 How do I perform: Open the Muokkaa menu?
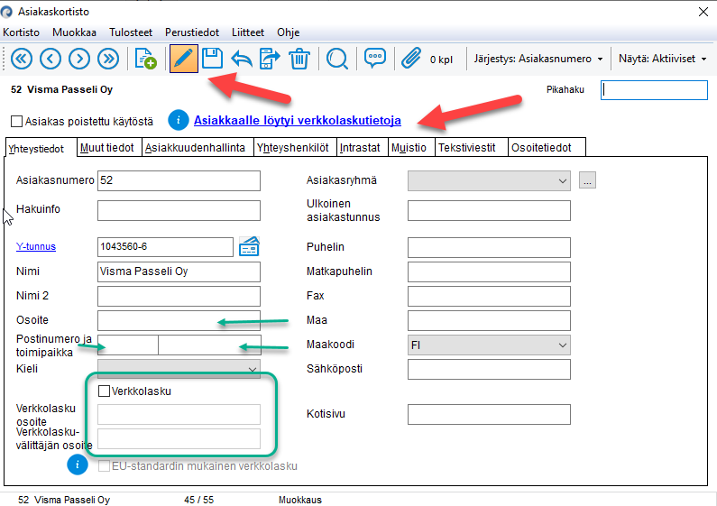(74, 32)
